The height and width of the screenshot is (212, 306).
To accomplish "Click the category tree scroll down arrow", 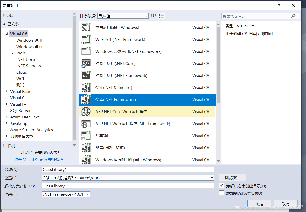I will coord(74,145).
